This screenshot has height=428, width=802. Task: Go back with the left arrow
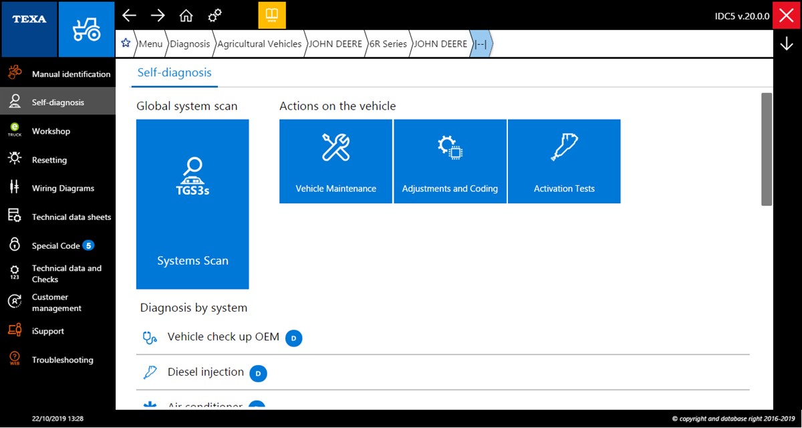click(129, 15)
